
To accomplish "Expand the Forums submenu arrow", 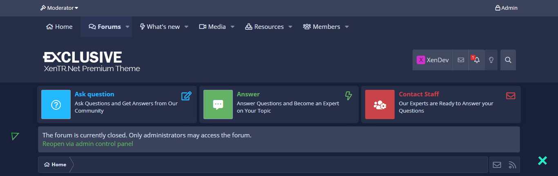I will click(x=127, y=27).
